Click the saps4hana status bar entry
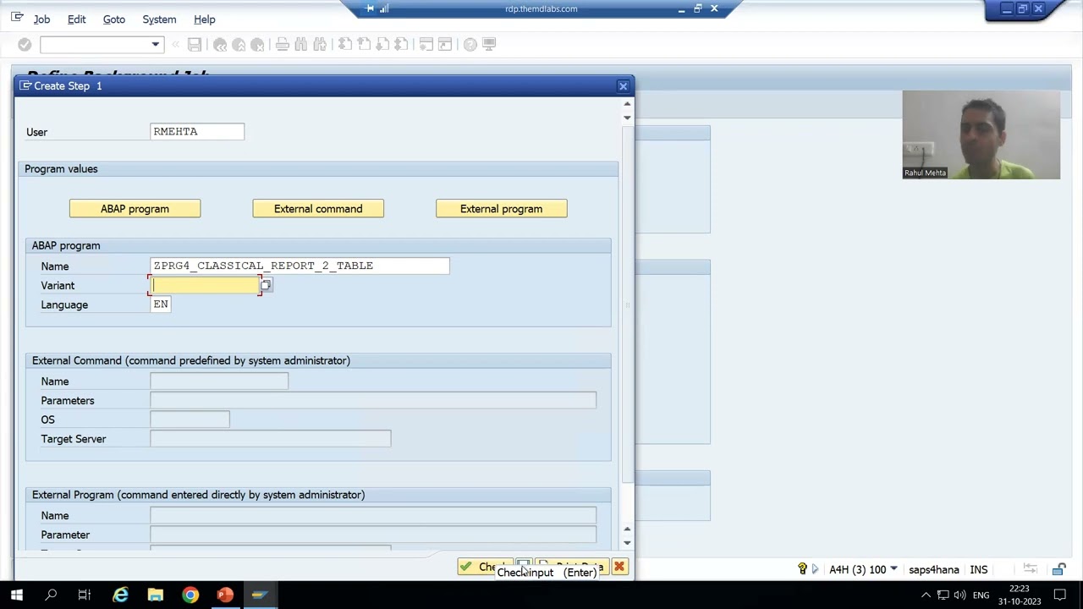 point(934,569)
